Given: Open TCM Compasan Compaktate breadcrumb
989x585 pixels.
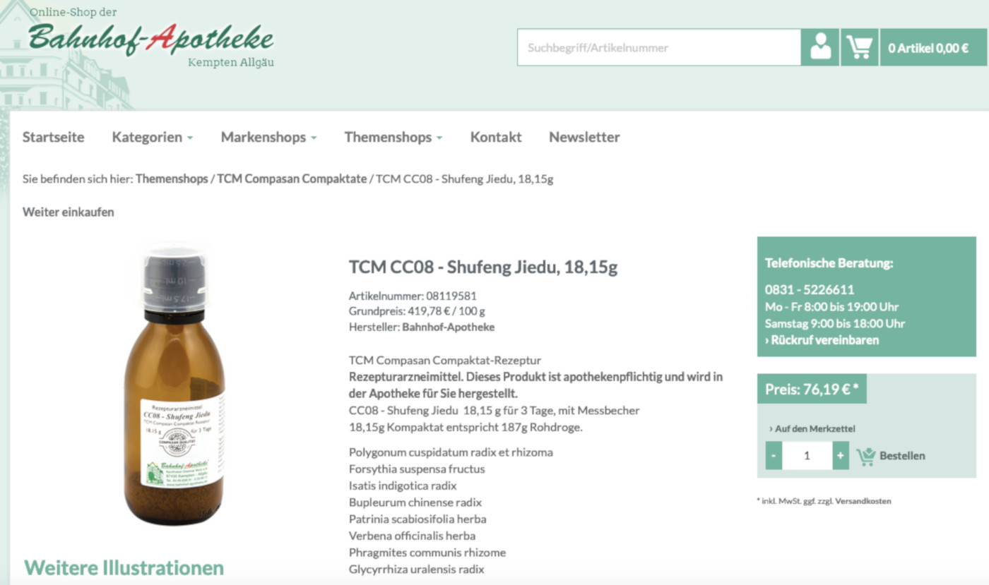Looking at the screenshot, I should (292, 179).
